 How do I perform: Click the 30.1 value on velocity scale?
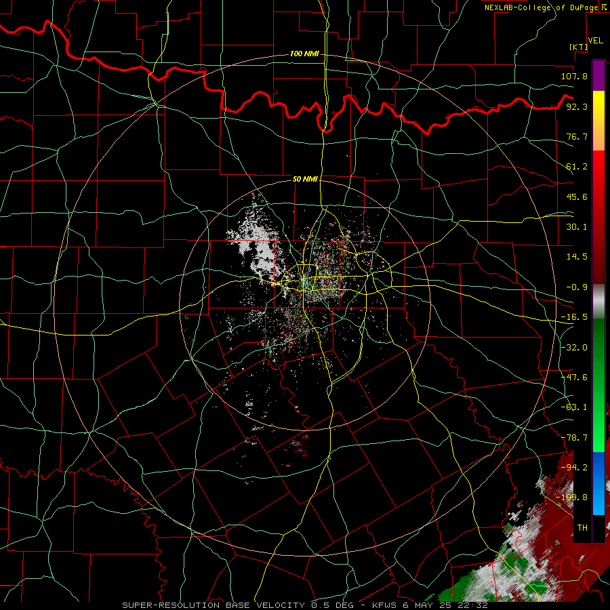(x=577, y=227)
